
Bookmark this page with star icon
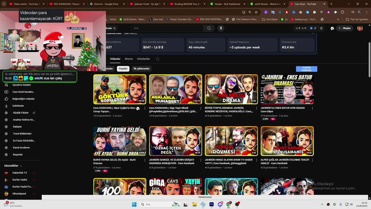point(256,12)
